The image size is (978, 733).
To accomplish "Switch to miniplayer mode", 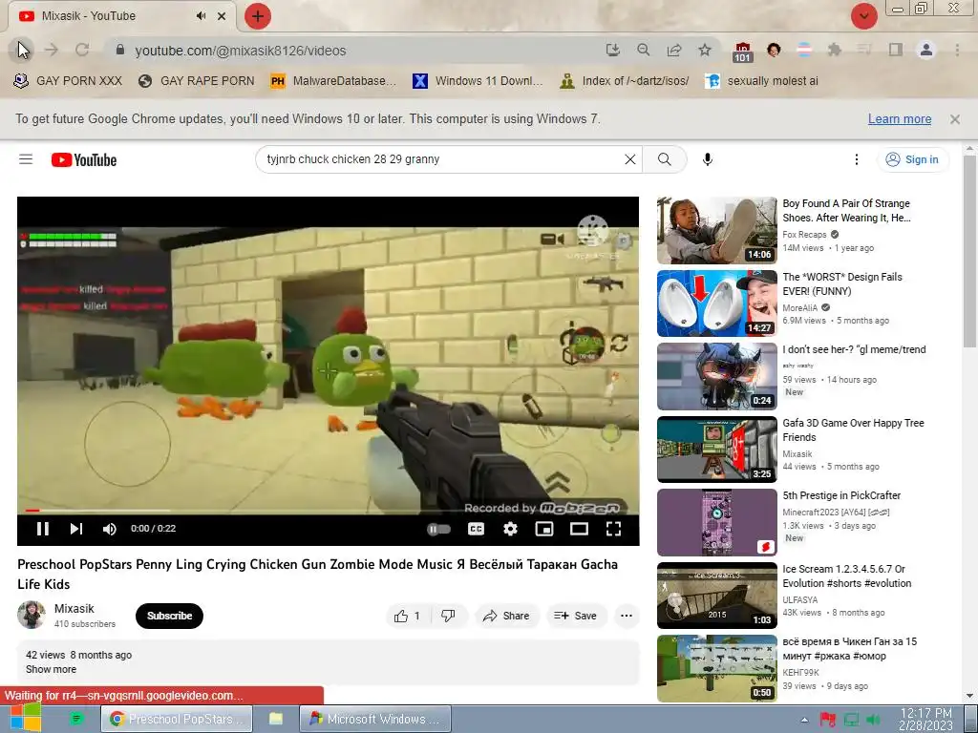I will tap(544, 529).
